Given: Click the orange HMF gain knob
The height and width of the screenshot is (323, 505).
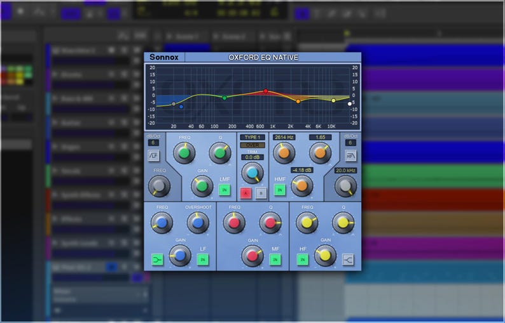Looking at the screenshot, I should coord(301,186).
